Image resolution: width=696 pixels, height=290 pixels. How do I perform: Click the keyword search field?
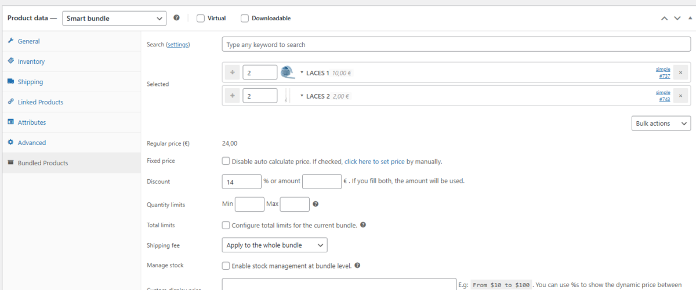coord(456,45)
